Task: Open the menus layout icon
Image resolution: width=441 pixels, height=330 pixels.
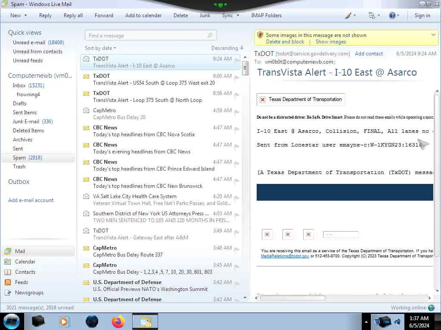Action: click(x=374, y=15)
